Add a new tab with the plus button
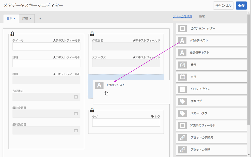The height and width of the screenshot is (157, 251). pos(40,18)
